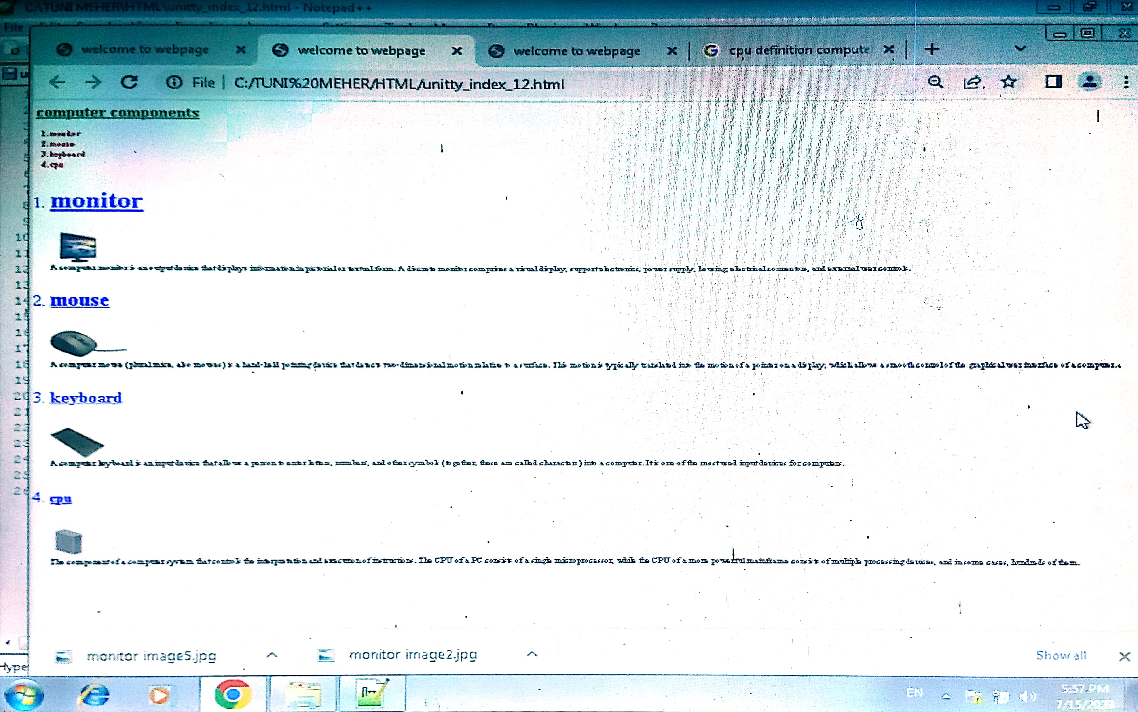Click the monitor heading link
The width and height of the screenshot is (1138, 712).
pos(97,201)
